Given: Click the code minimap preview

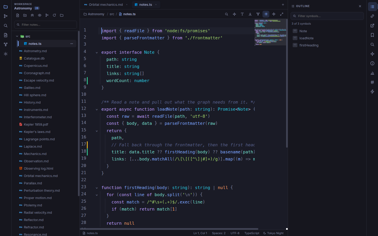Looking at the screenshot, I should click(x=270, y=32).
